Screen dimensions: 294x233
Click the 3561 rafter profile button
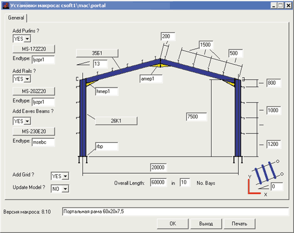pyautogui.click(x=97, y=53)
